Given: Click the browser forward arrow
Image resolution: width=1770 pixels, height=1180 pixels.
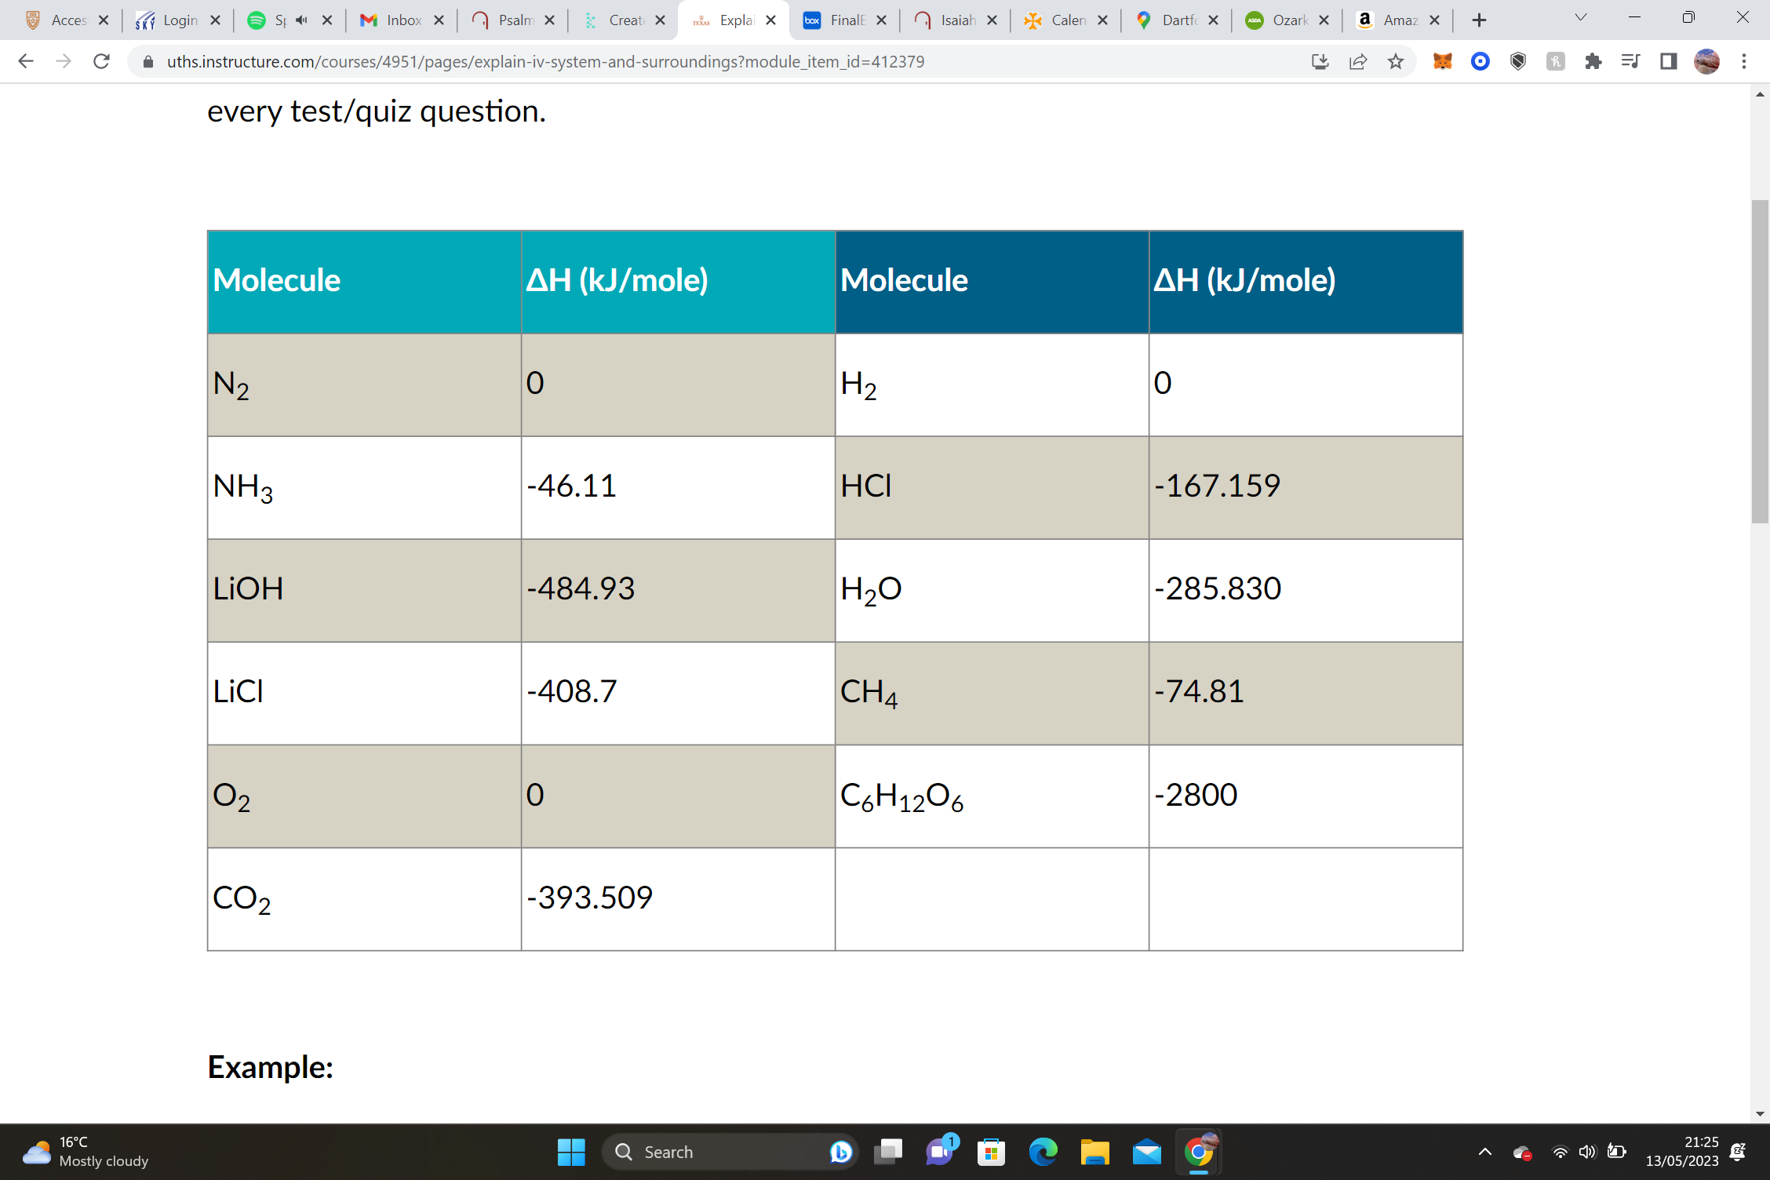Looking at the screenshot, I should tap(64, 61).
